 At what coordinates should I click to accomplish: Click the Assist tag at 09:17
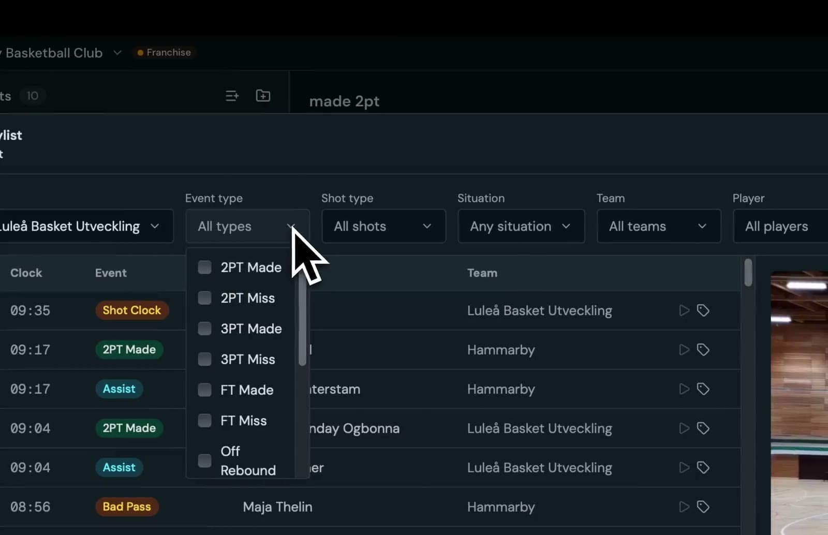(119, 389)
